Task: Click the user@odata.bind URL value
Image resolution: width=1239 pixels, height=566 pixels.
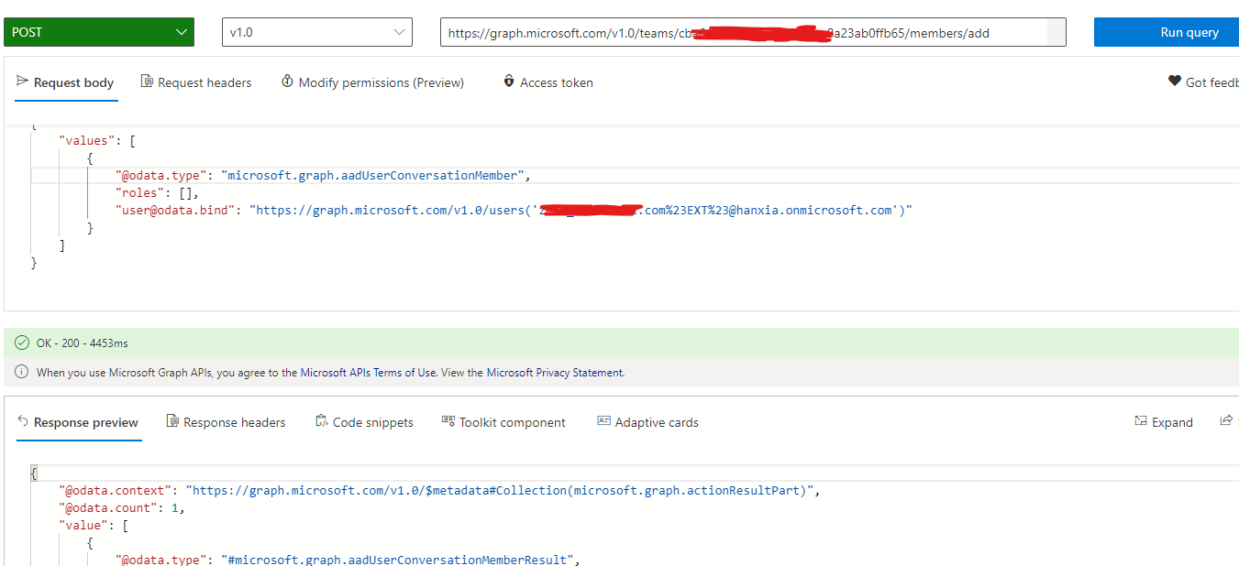Action: (x=581, y=210)
